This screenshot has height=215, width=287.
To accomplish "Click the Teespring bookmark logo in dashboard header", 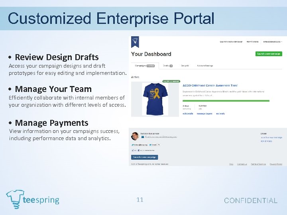I will click(135, 42).
